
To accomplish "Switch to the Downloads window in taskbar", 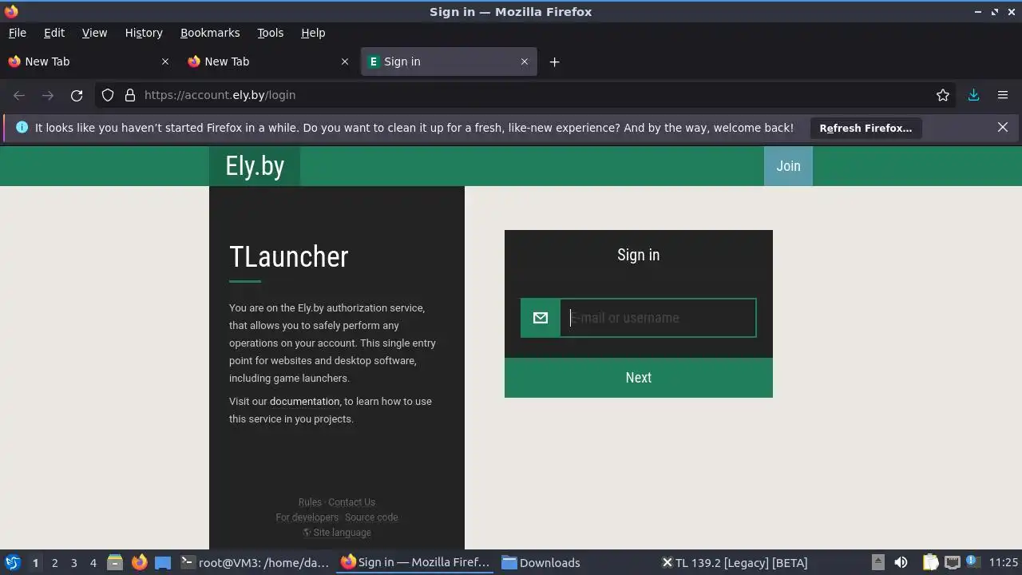I will click(x=575, y=562).
